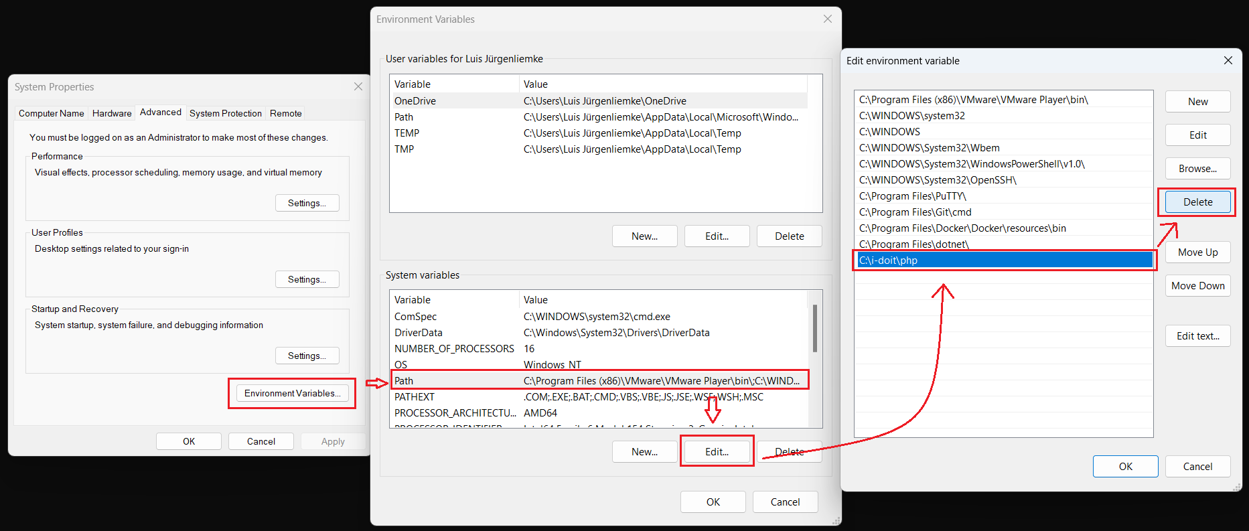Select the TMP user variable
Viewport: 1249px width, 531px height.
pos(599,149)
